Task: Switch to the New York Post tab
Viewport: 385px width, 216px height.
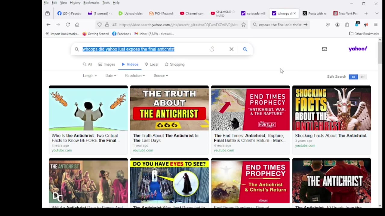Action: point(345,13)
